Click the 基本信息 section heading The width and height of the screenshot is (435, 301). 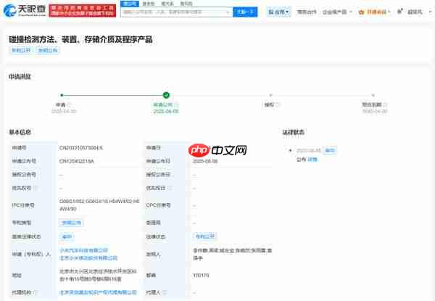point(20,132)
